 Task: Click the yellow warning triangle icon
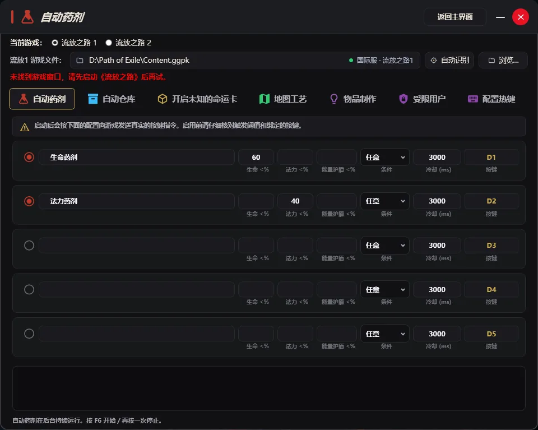[x=25, y=127]
